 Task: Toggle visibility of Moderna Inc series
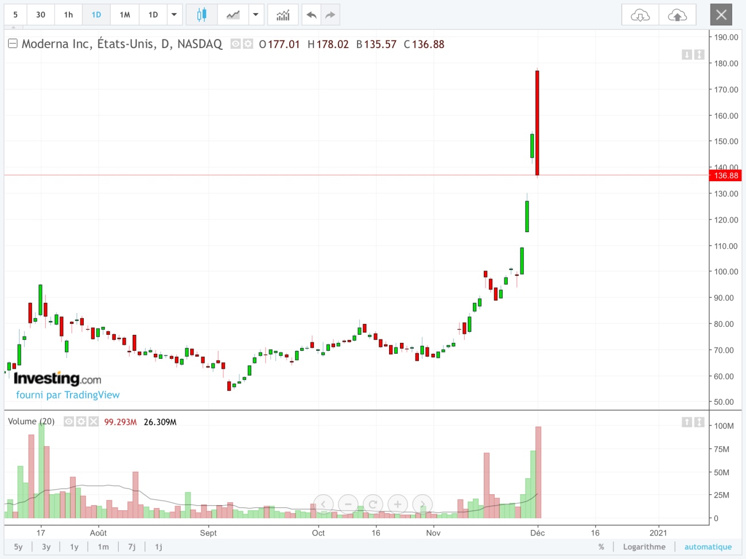pos(235,44)
